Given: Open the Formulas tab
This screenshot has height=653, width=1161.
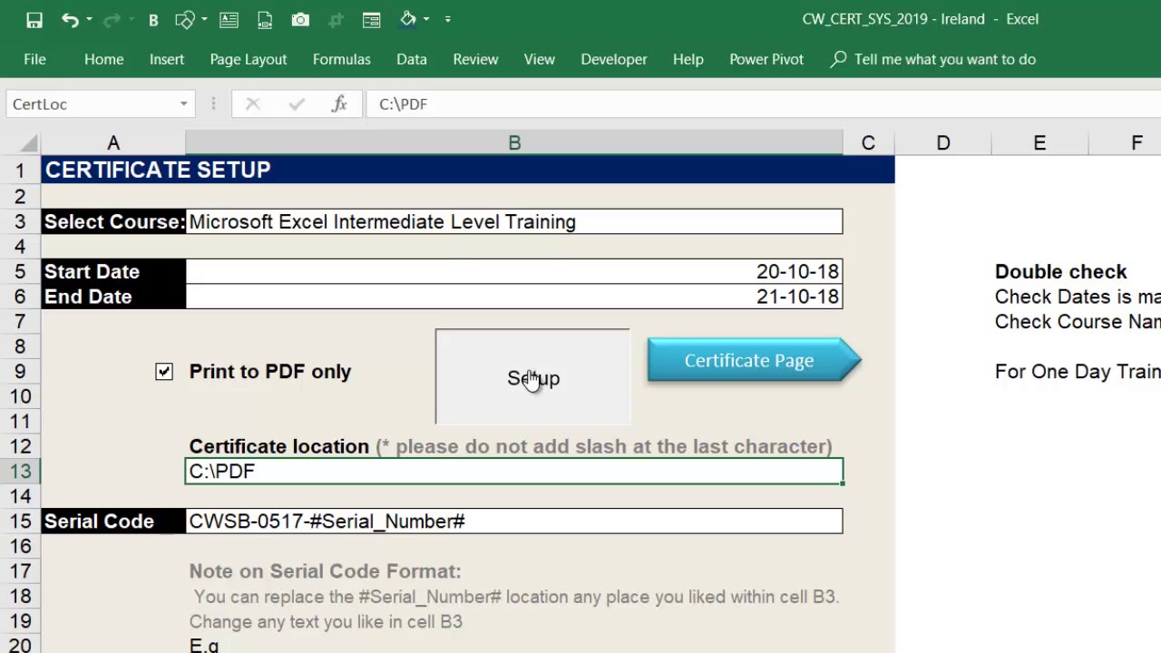Looking at the screenshot, I should [341, 59].
